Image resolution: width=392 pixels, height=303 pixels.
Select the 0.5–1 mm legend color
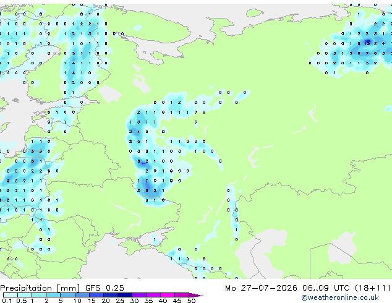click(x=25, y=295)
